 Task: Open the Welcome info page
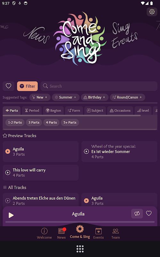[x=44, y=234]
